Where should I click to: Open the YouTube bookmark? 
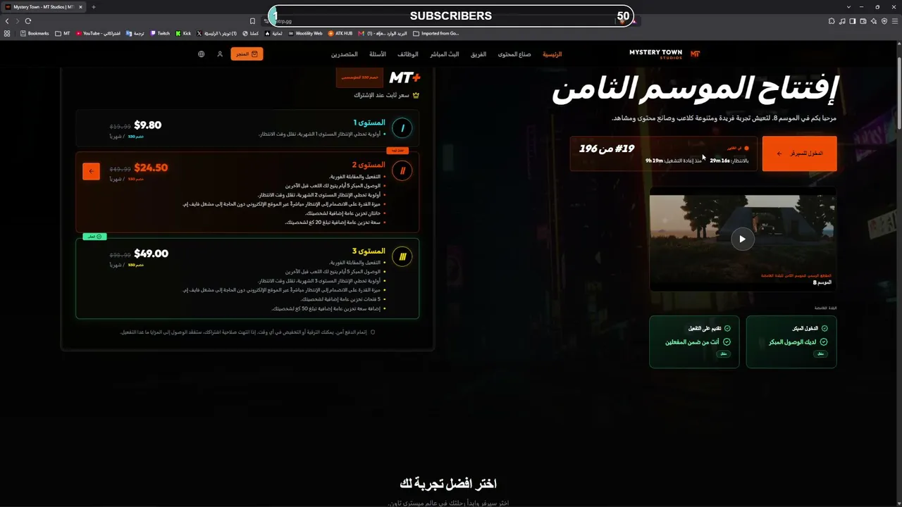(x=98, y=33)
